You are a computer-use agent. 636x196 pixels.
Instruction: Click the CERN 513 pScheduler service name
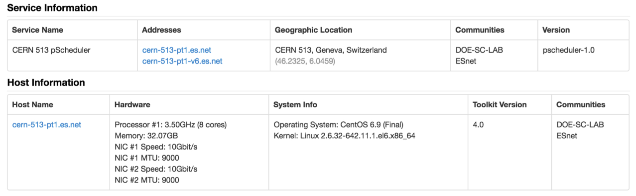51,50
